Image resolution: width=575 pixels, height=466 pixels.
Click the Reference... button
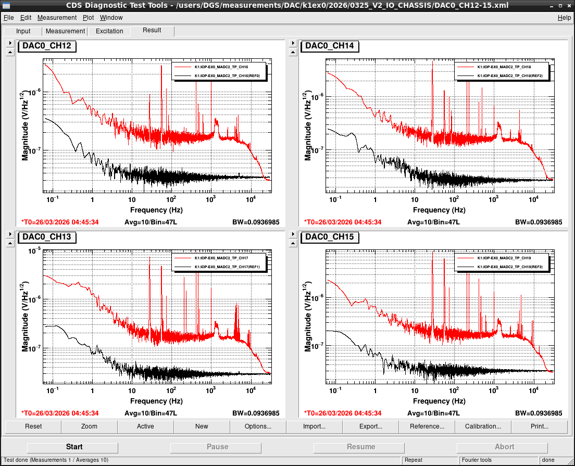pos(427,426)
